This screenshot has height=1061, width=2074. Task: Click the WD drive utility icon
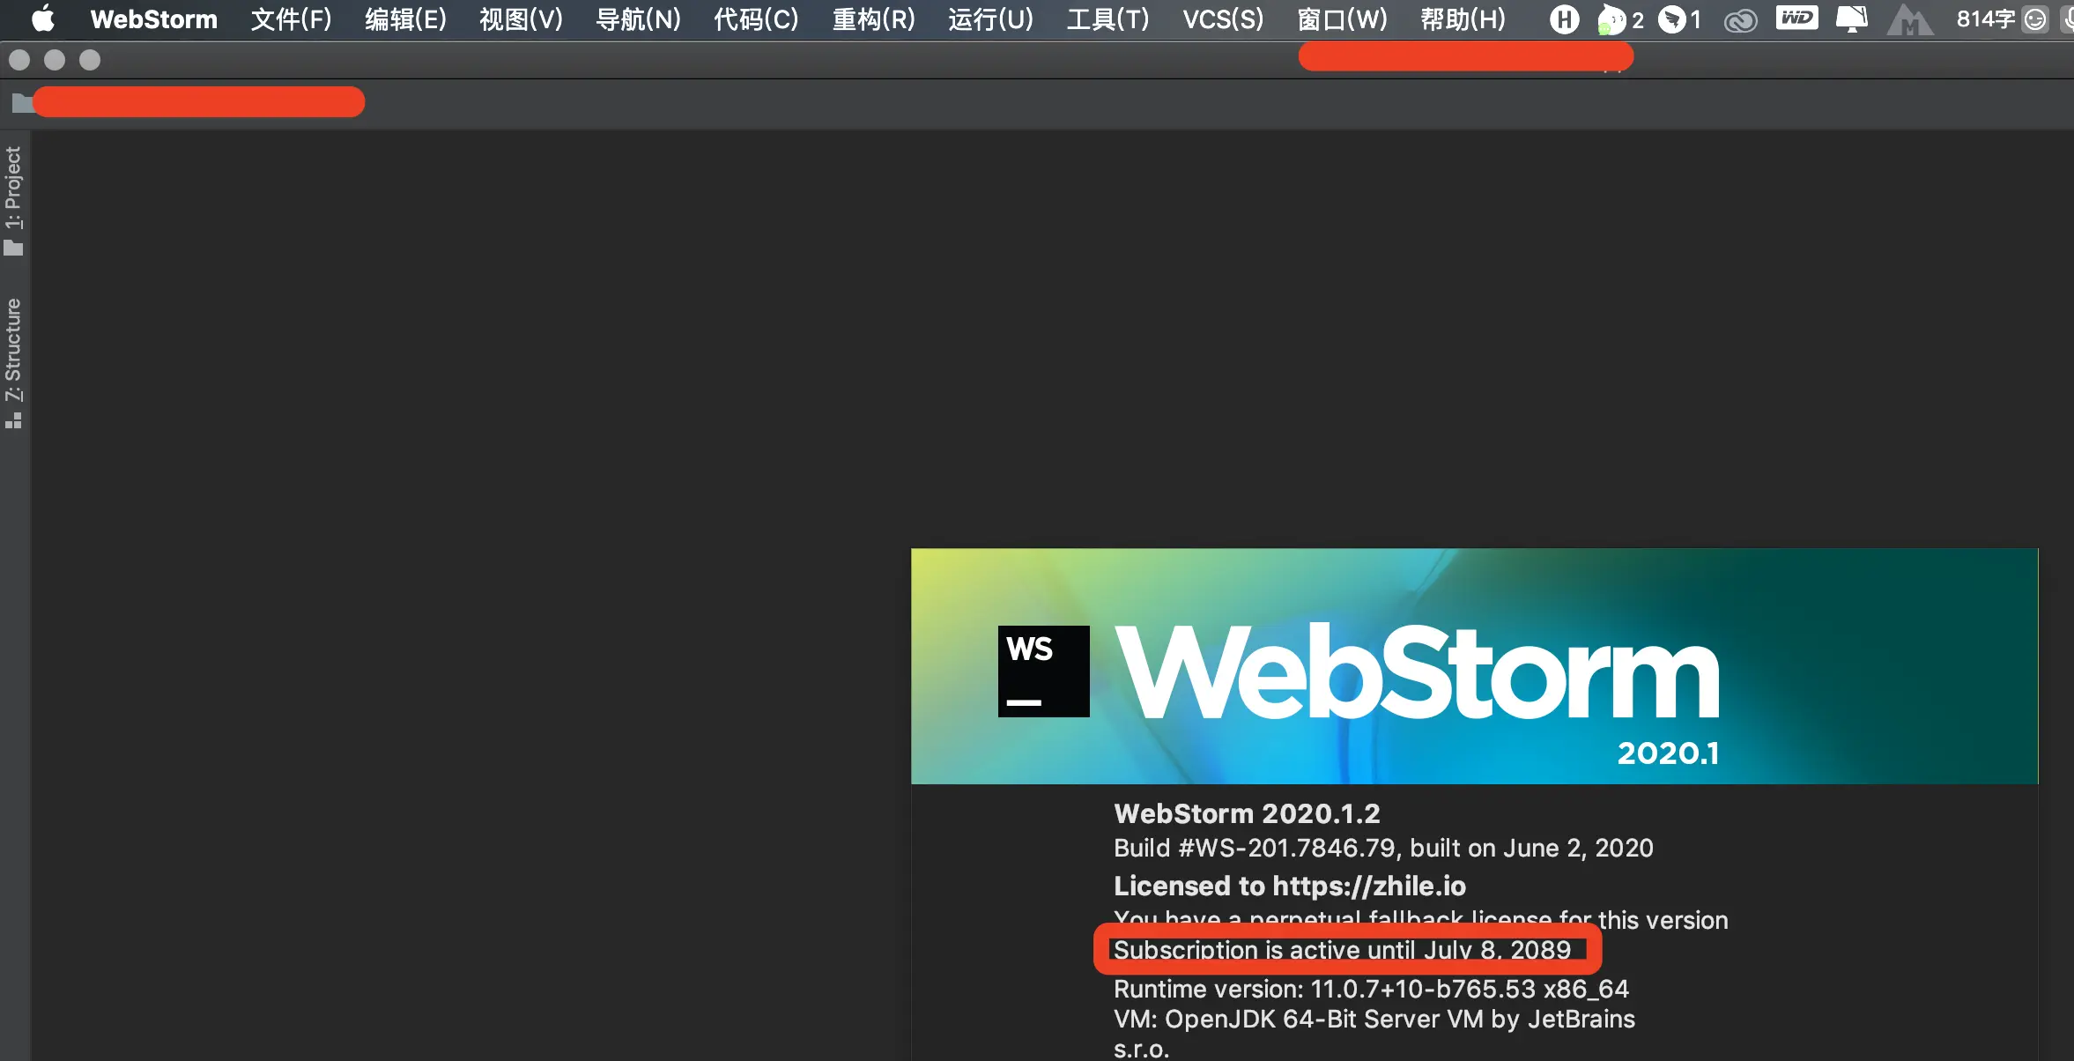coord(1796,18)
